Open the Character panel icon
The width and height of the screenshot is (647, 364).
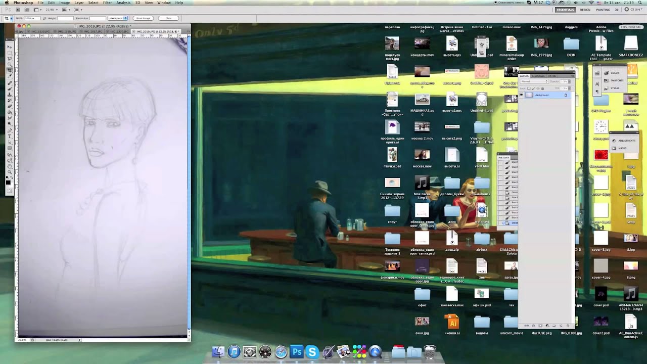coord(597,84)
